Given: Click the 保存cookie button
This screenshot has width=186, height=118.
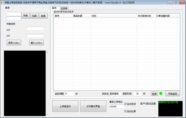Looking at the screenshot, I should [x=14, y=43].
